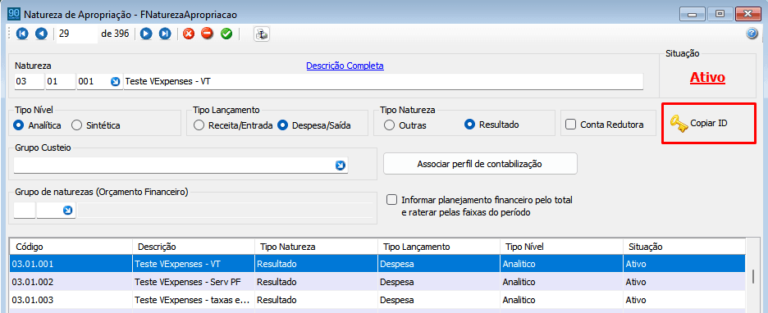
Task: Click the application icon in title bar
Action: [x=14, y=14]
